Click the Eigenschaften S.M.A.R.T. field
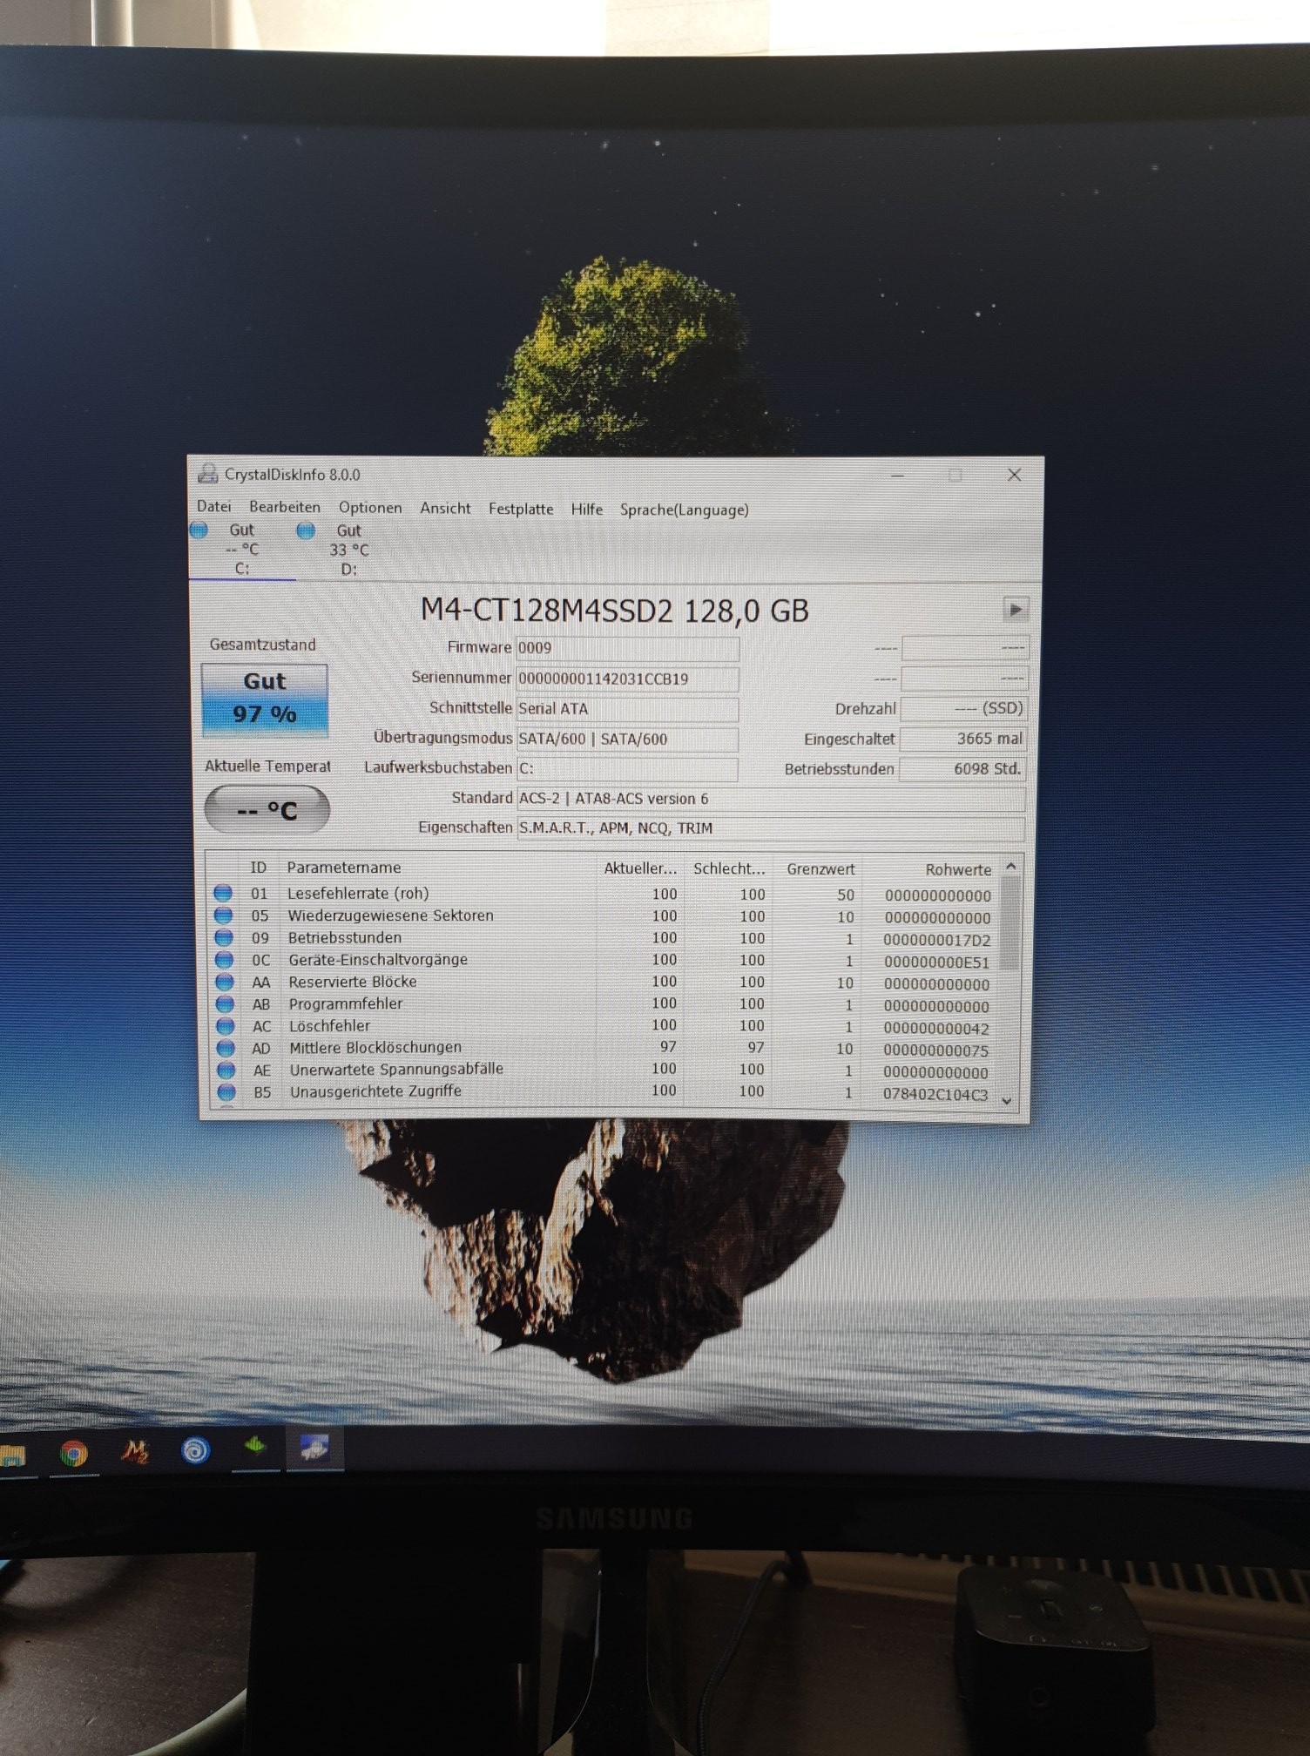Screen dimensions: 1310x1756 (771, 828)
